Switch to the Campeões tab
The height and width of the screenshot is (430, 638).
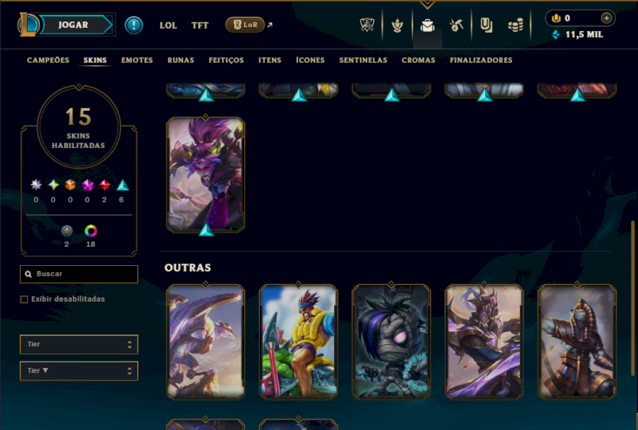[48, 61]
